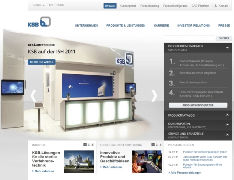234x180 pixels.
Task: Click the Kontakt person icon
Action: tap(216, 6)
